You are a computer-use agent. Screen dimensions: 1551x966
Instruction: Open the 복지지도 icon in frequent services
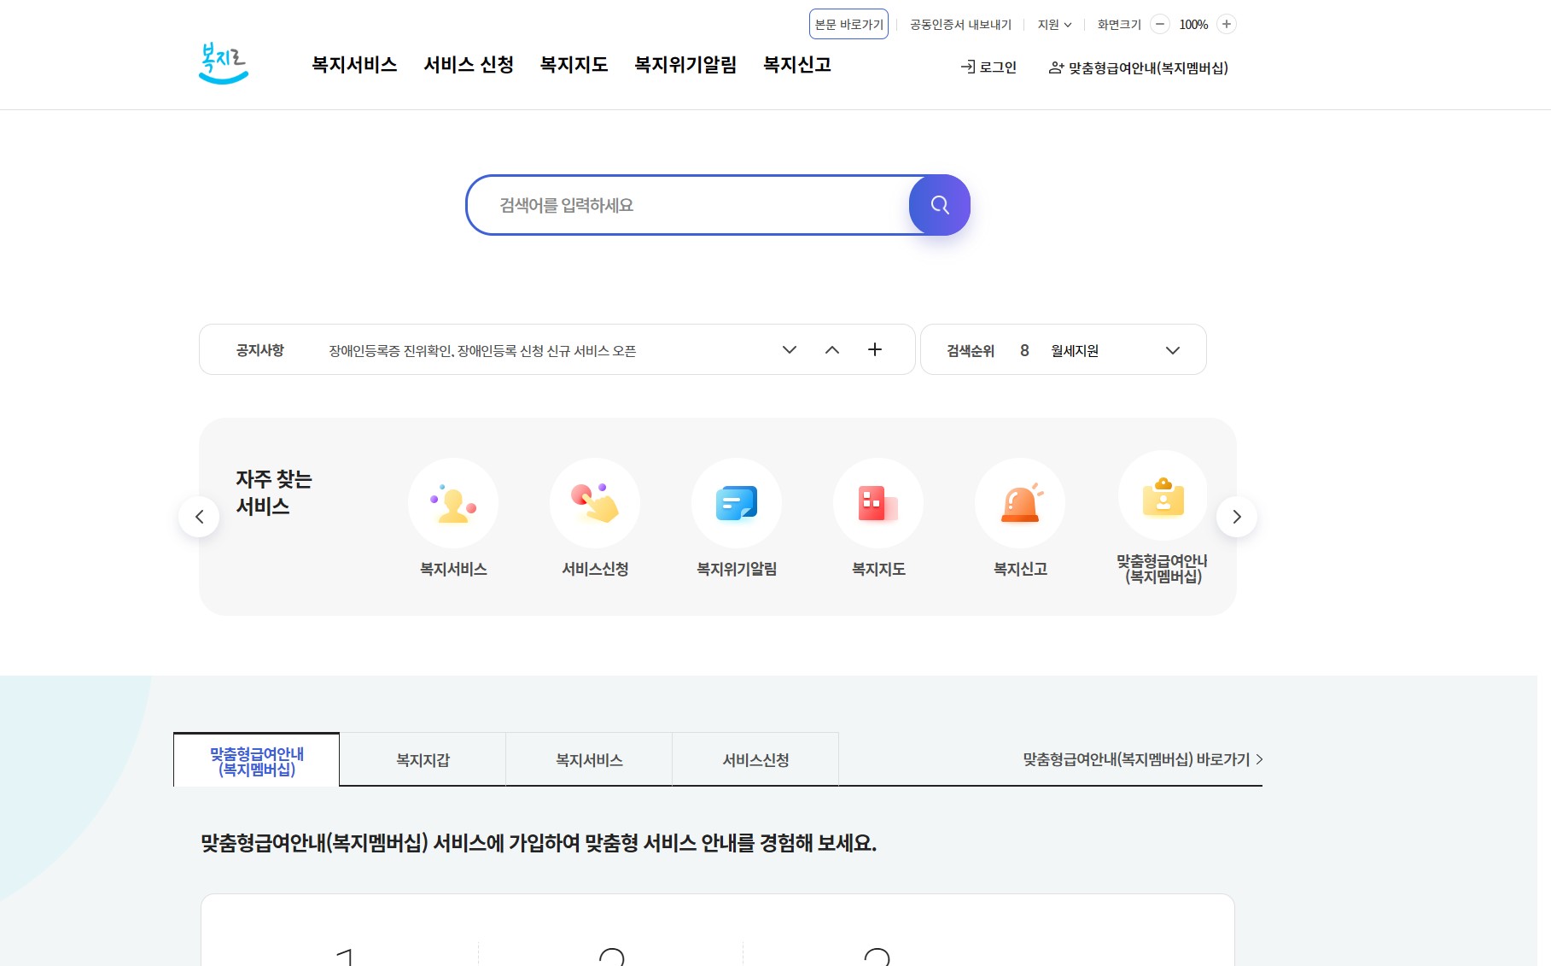coord(878,503)
